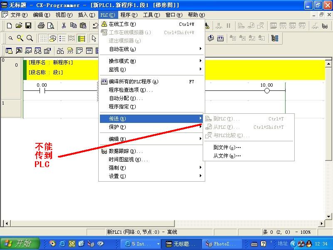
Task: Select 时间图监视(H)... menu entry
Action: pyautogui.click(x=152, y=160)
